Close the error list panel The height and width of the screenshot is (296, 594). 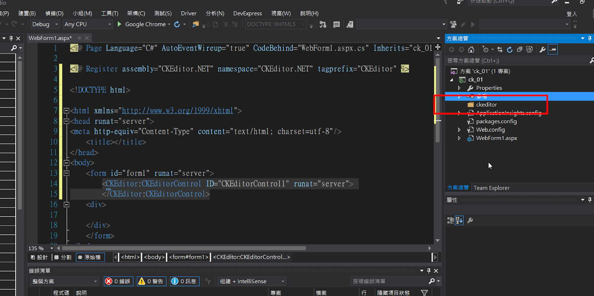point(436,271)
